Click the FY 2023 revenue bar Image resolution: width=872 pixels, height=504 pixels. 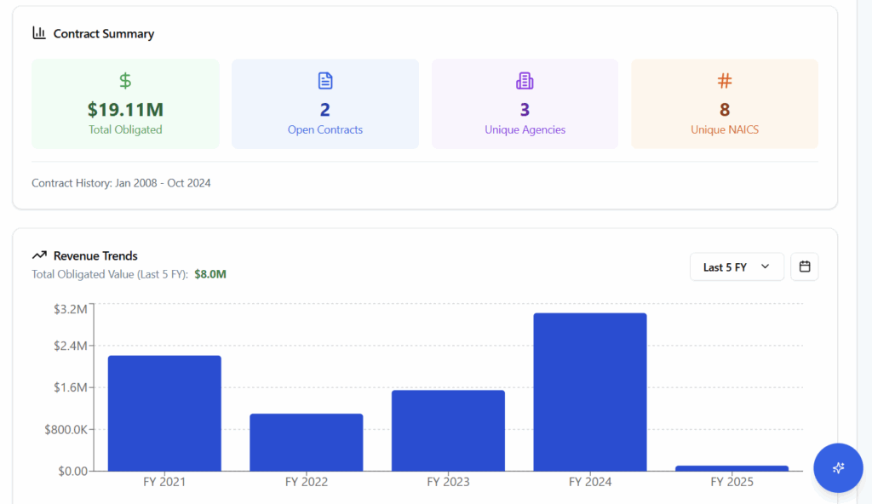click(x=448, y=430)
